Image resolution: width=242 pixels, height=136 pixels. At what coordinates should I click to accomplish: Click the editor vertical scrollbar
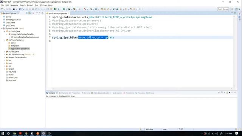coord(234,51)
